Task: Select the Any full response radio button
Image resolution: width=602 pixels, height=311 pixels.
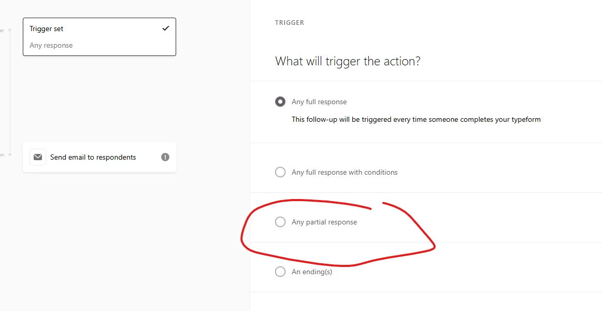Action: pos(280,102)
